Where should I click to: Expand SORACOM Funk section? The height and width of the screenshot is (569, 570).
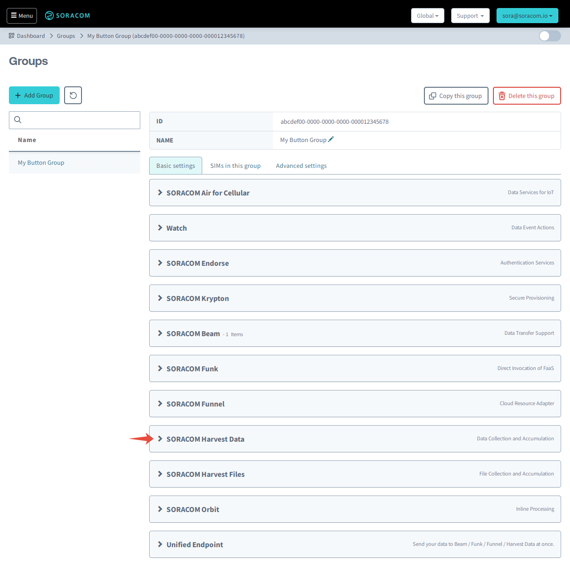click(x=355, y=369)
